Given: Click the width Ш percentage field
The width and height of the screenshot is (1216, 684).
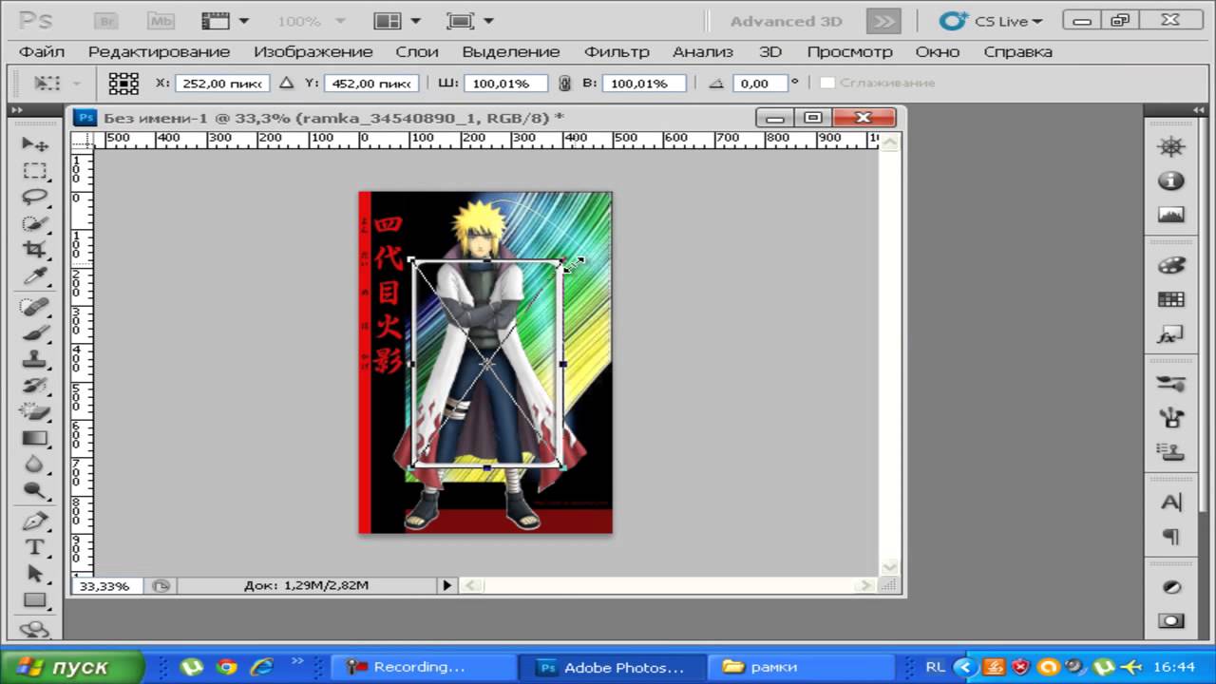Looking at the screenshot, I should point(505,84).
